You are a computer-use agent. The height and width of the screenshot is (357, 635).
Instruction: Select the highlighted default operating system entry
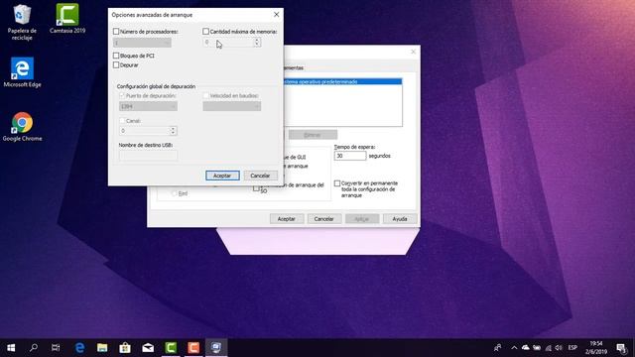[x=342, y=81]
